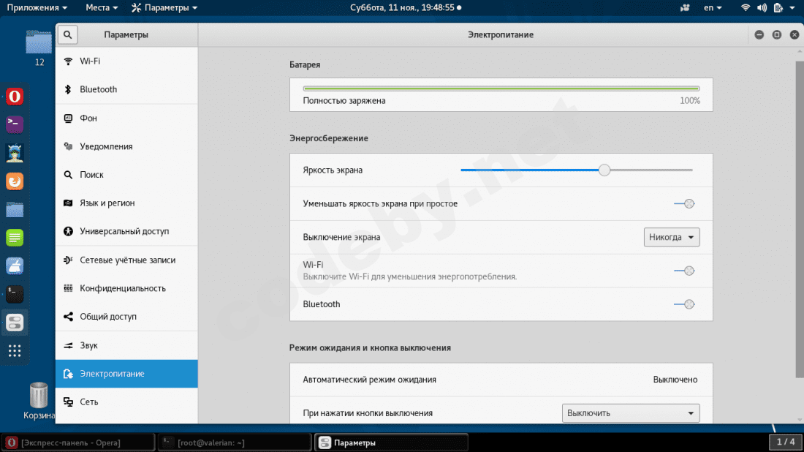Open the file manager dock icon

tap(15, 209)
